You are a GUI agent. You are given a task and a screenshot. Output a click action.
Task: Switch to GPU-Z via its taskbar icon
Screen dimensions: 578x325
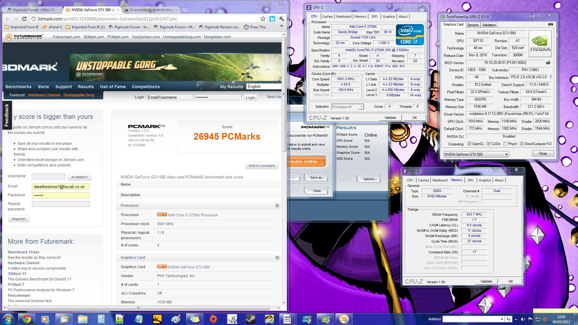tap(325, 319)
